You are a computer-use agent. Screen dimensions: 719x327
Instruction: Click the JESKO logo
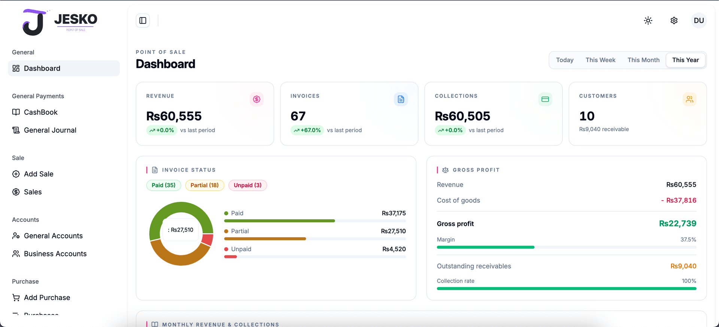60,22
